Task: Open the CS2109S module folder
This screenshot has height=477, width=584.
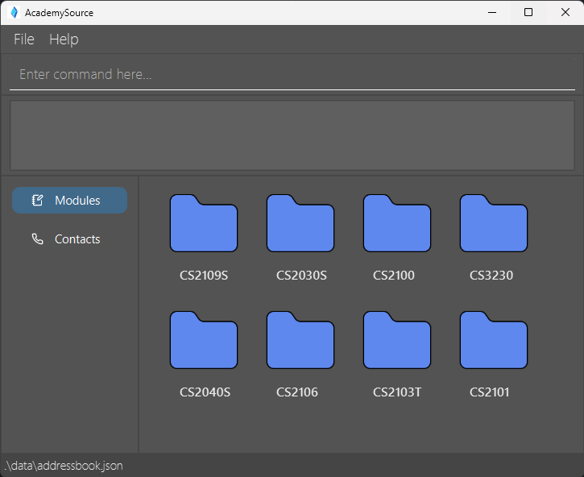Action: 204,224
